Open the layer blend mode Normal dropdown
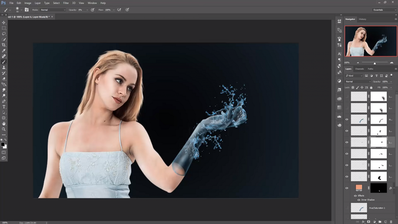The height and width of the screenshot is (224, 398). tap(358, 82)
